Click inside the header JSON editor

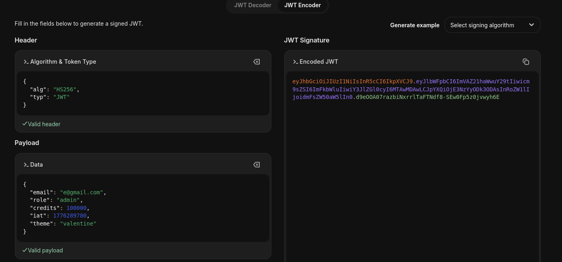click(143, 93)
